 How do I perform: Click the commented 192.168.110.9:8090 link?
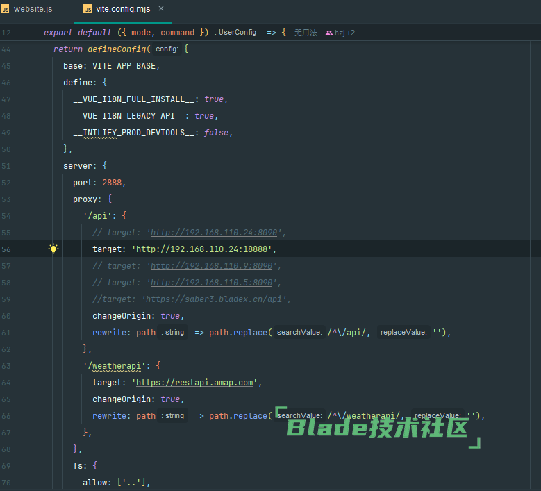click(x=211, y=266)
